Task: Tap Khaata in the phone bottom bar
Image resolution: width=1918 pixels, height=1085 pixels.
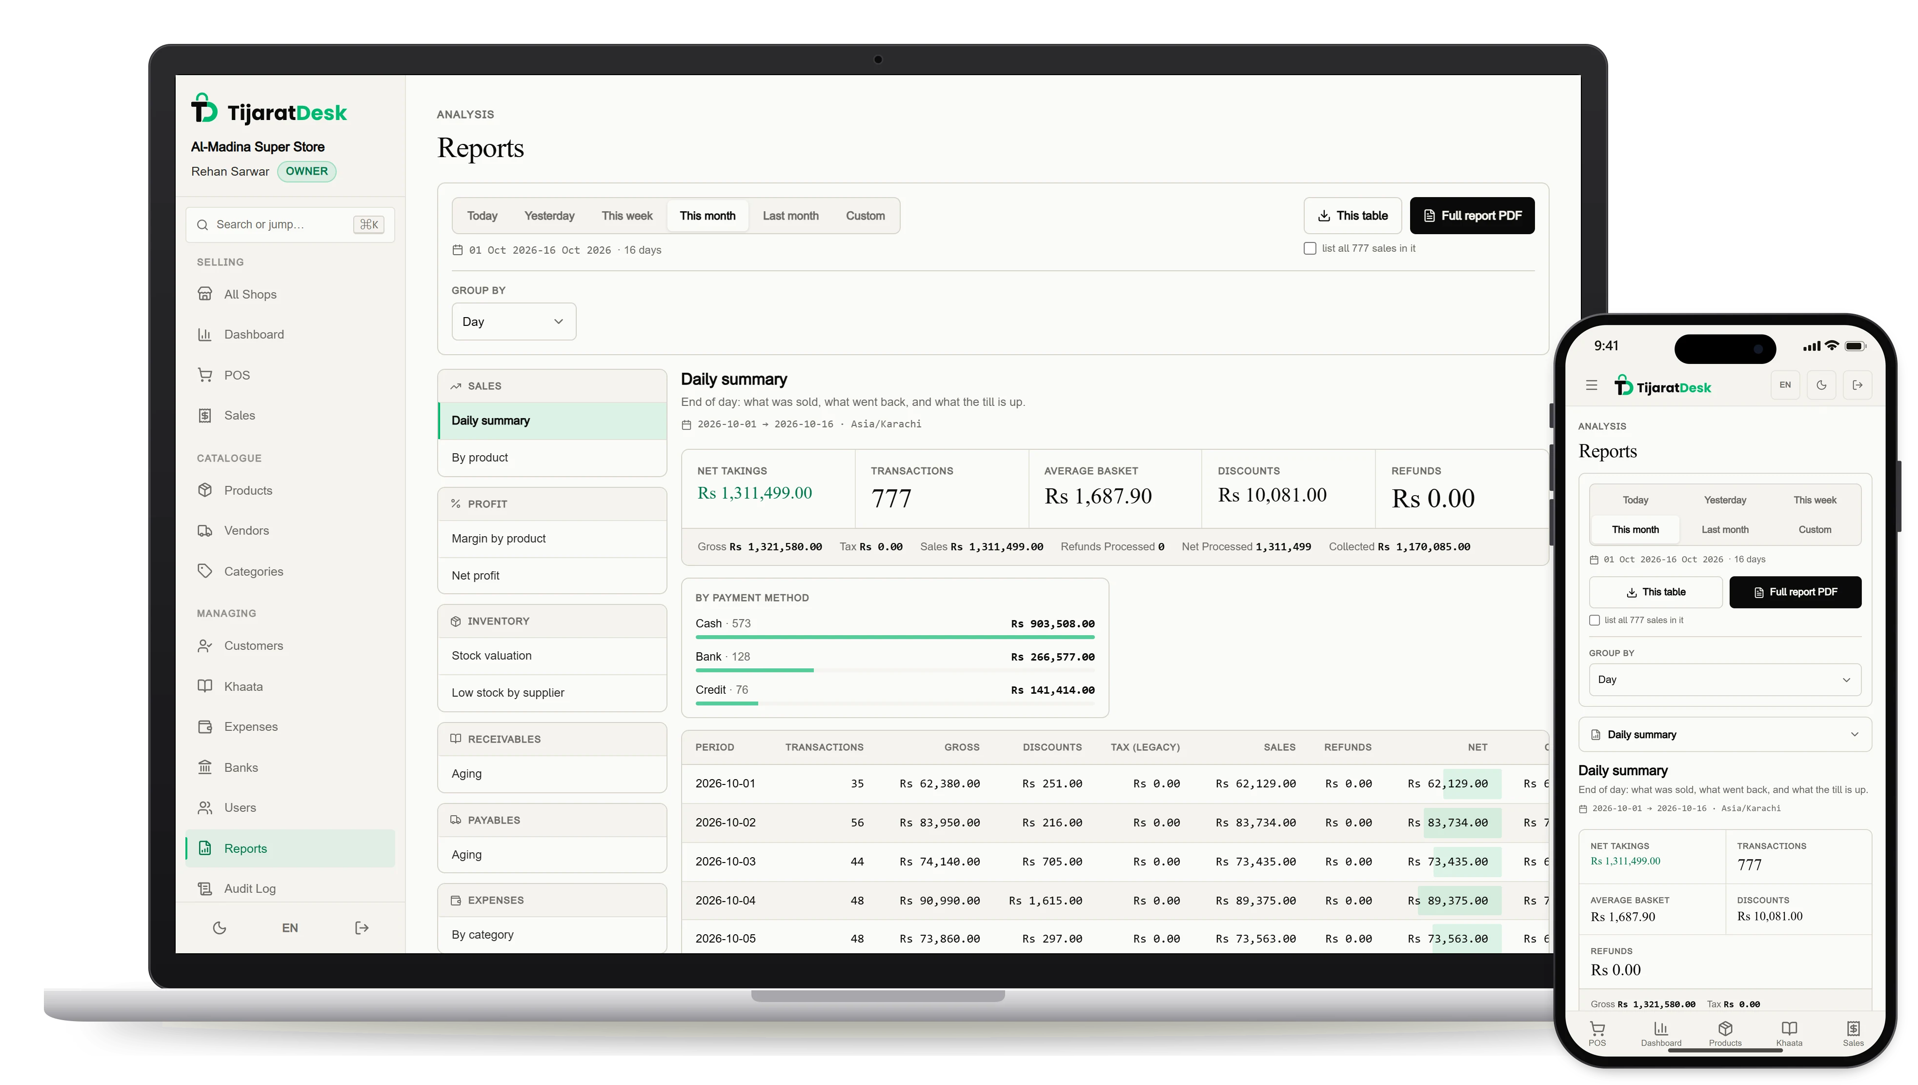Action: coord(1789,1034)
